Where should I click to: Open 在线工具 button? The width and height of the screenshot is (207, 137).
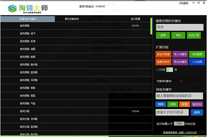pyautogui.click(x=194, y=35)
